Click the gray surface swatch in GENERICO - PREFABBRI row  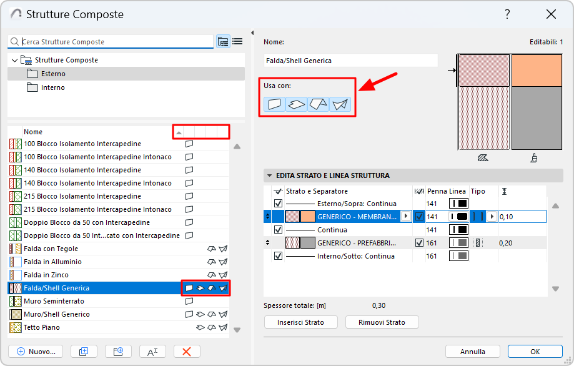(307, 243)
